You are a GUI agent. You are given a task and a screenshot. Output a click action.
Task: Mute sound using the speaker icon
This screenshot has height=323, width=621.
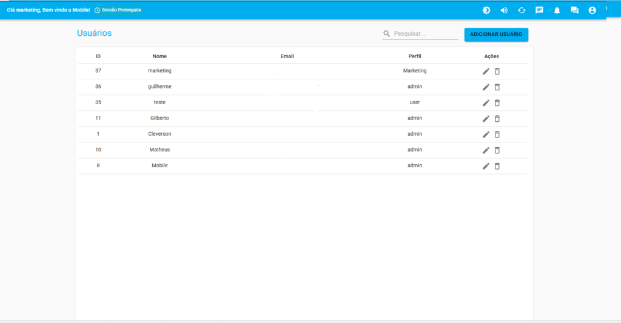504,10
